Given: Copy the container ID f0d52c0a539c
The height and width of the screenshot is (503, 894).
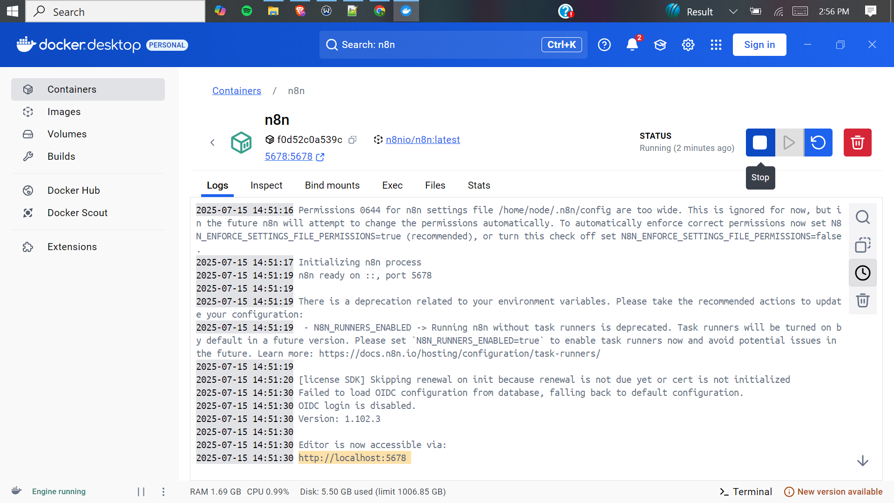Looking at the screenshot, I should click(352, 140).
